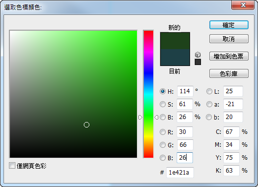Select the L lightness radio button
Screen dimensions: 258x187
(x=209, y=91)
